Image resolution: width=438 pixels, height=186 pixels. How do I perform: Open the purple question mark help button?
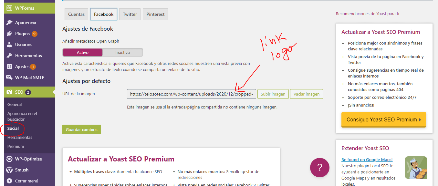pyautogui.click(x=320, y=168)
